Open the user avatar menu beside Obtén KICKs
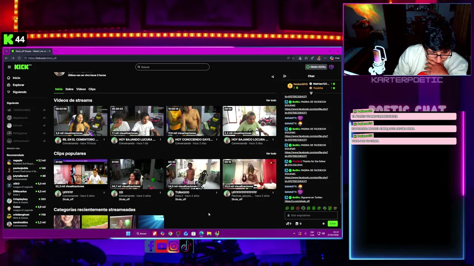This screenshot has width=474, height=266. pos(331,67)
